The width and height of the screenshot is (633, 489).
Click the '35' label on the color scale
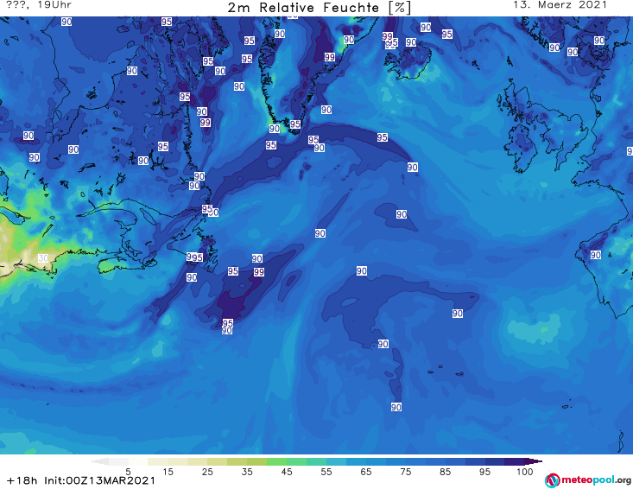pyautogui.click(x=247, y=472)
